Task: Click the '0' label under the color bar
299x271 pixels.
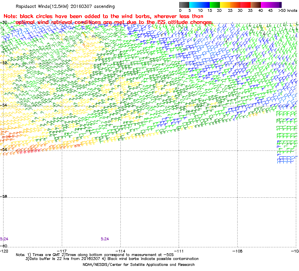Action: (180, 11)
